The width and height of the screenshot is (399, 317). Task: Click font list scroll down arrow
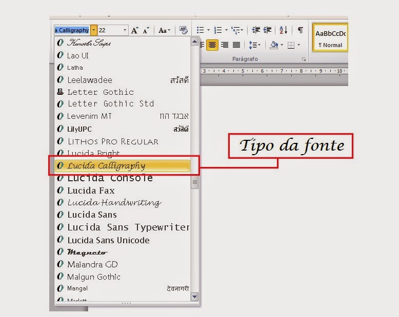(x=195, y=297)
